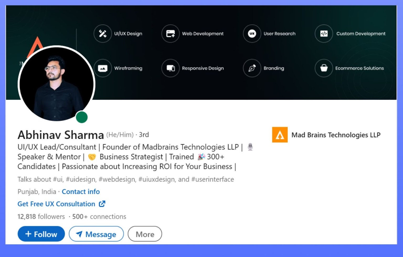403x257 pixels.
Task: Open the external link beside Get Free UX Consultation
Action: 102,204
